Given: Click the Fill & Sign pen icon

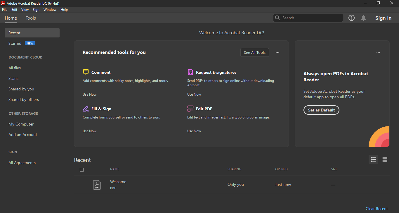Looking at the screenshot, I should pyautogui.click(x=86, y=109).
